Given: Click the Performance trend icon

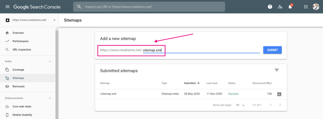Looking at the screenshot, I should [x=7, y=41].
